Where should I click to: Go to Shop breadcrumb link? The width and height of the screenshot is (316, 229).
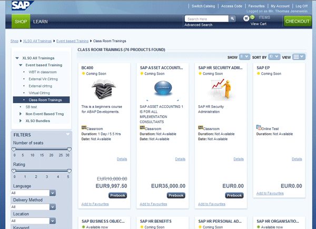14,41
